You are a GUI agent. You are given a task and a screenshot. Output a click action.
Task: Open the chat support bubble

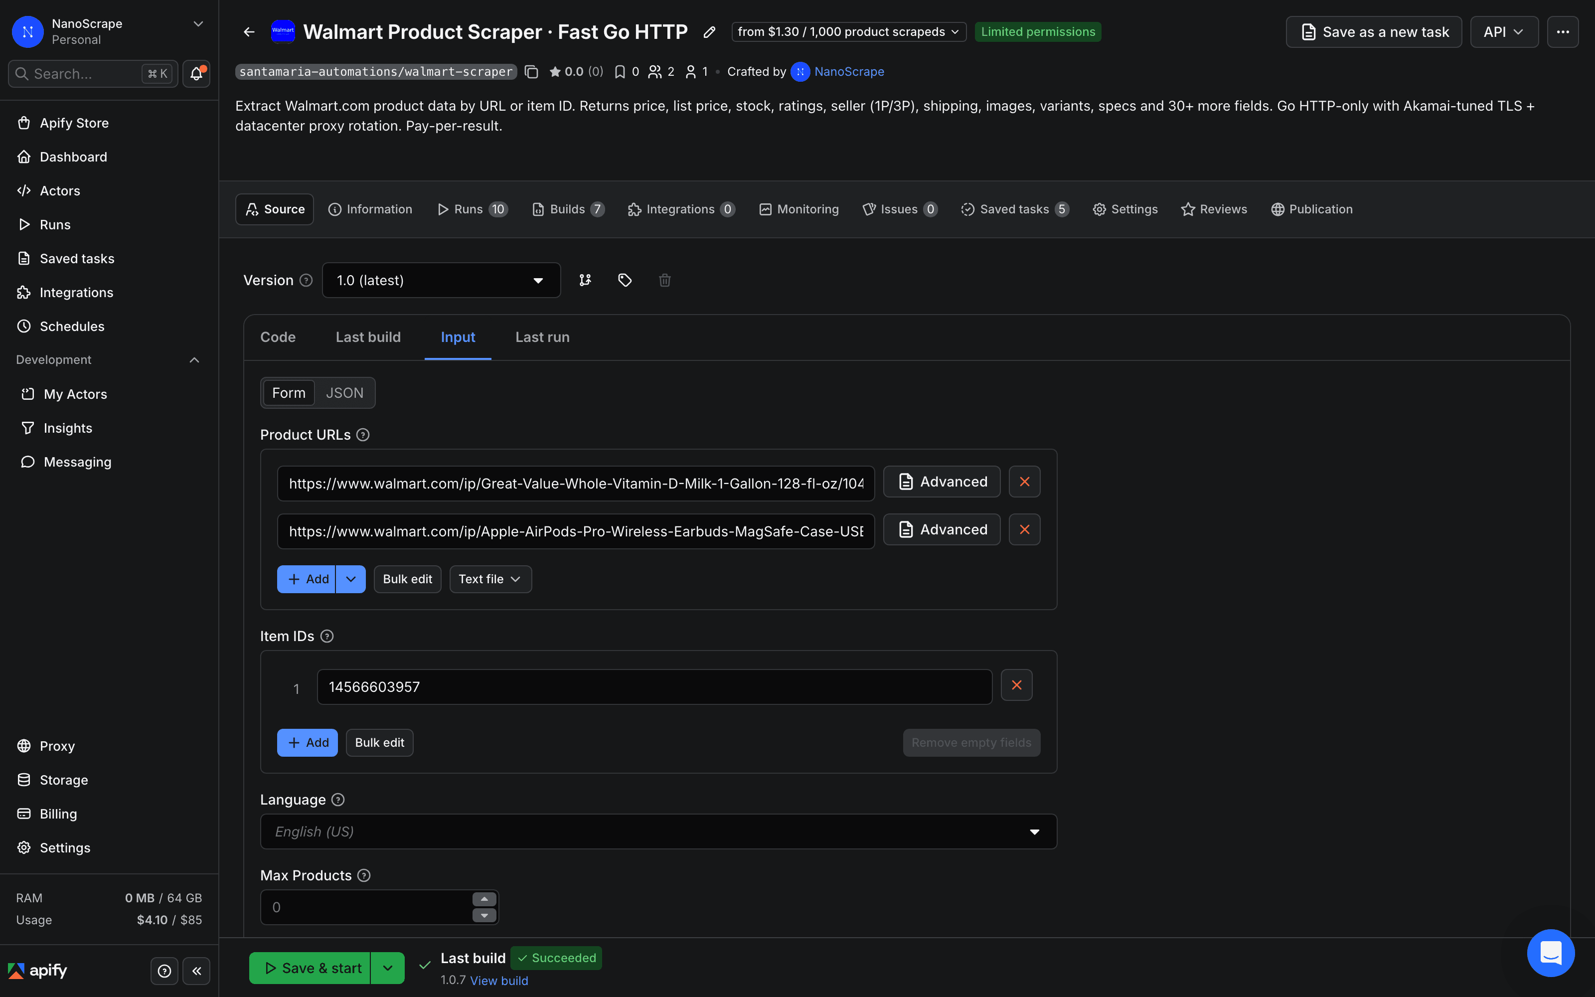point(1550,953)
